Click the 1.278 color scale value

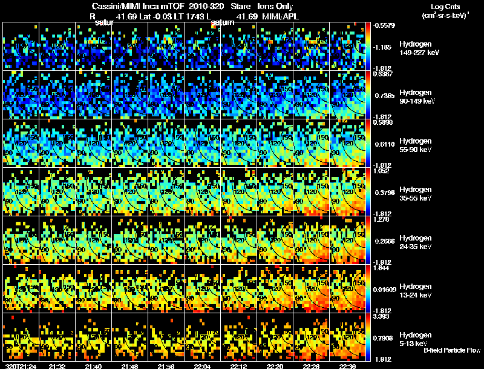coord(381,219)
